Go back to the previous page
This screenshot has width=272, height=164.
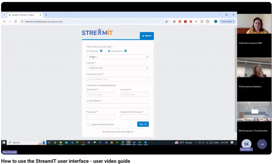(x=5, y=22)
